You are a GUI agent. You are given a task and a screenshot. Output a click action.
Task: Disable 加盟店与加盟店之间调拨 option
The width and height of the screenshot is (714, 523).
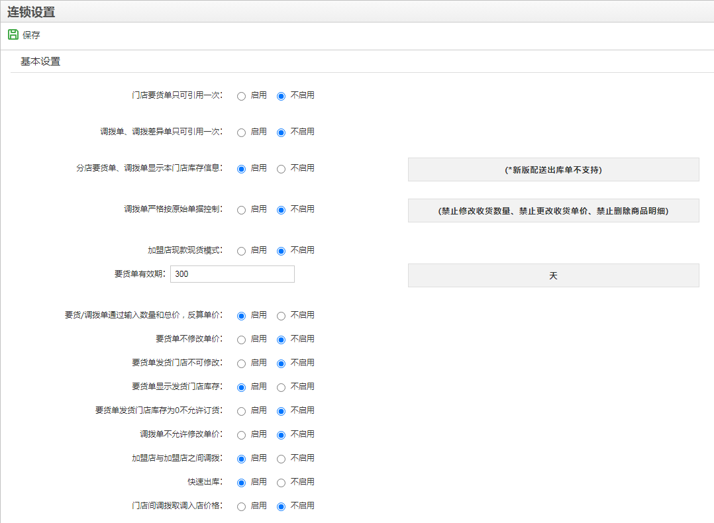tap(281, 459)
